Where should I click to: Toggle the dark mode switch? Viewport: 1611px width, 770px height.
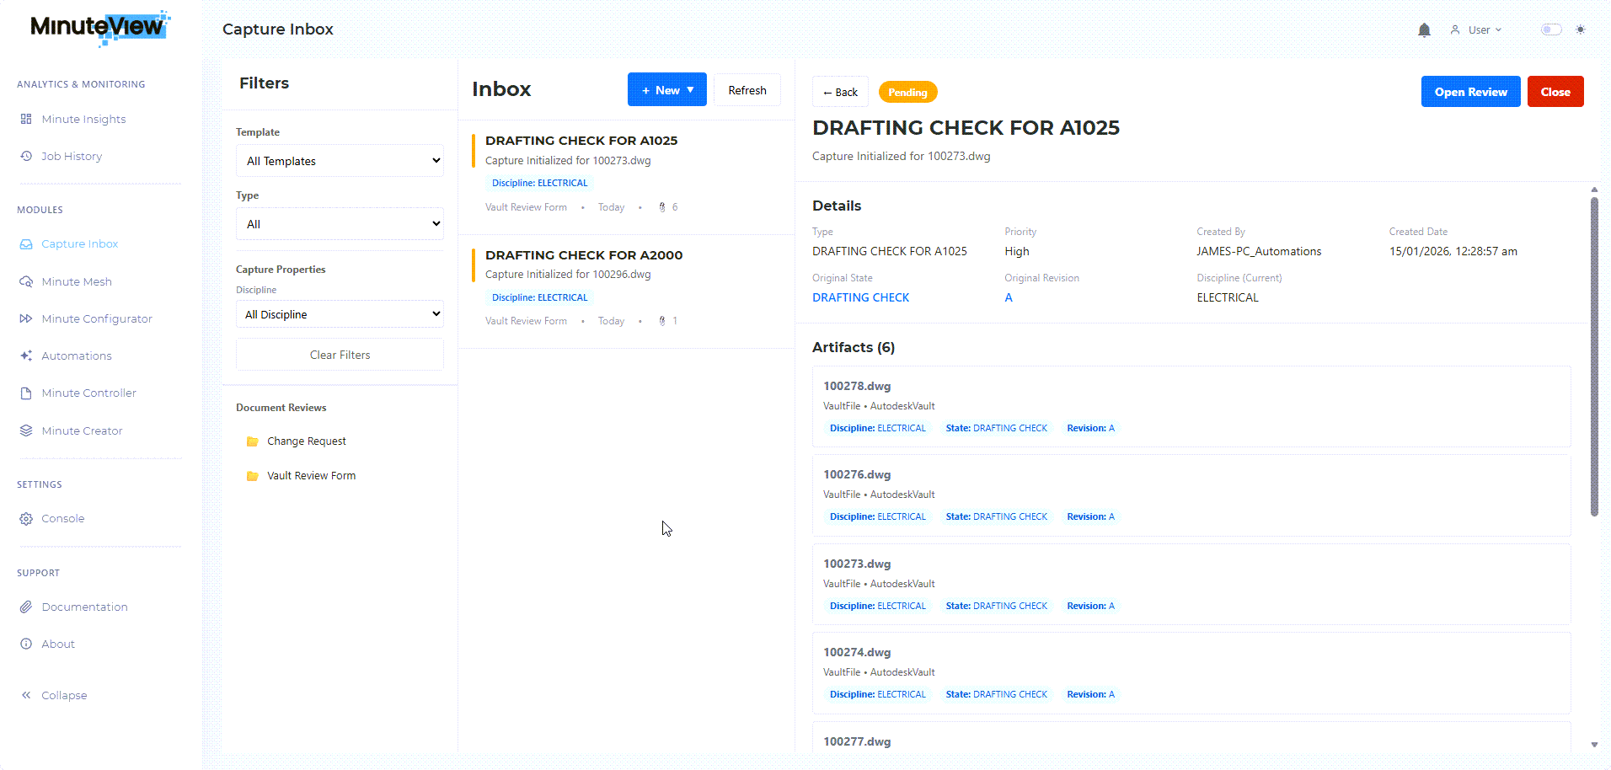(1551, 29)
